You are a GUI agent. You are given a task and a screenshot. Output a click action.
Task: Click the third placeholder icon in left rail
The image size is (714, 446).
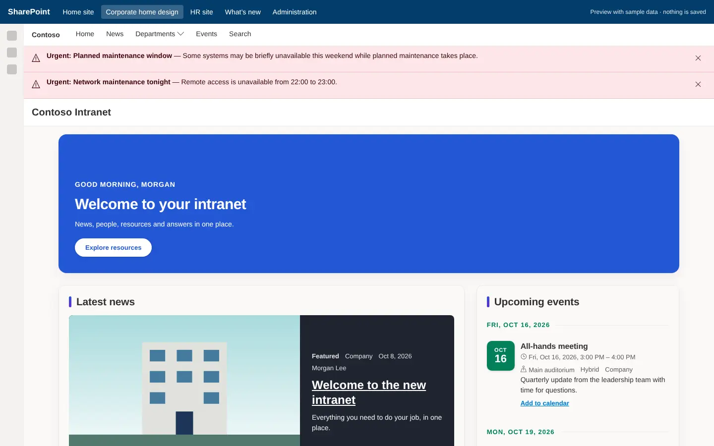[12, 69]
